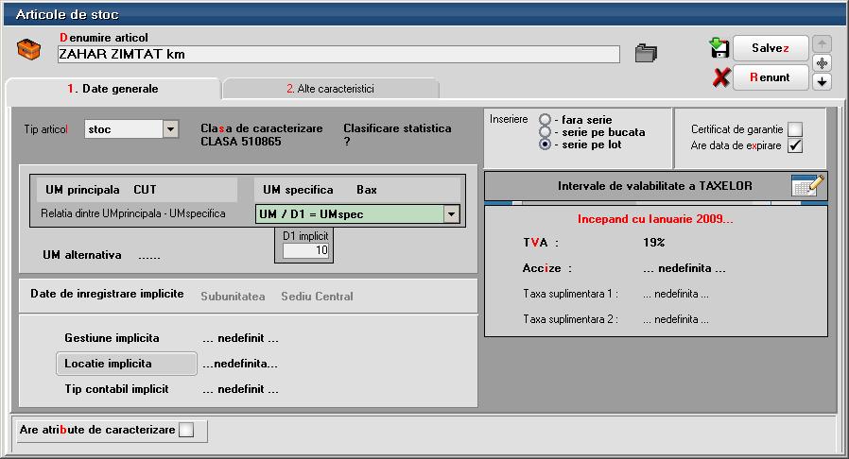This screenshot has height=459, width=849.
Task: Click the D1 implicit value field
Action: (305, 250)
